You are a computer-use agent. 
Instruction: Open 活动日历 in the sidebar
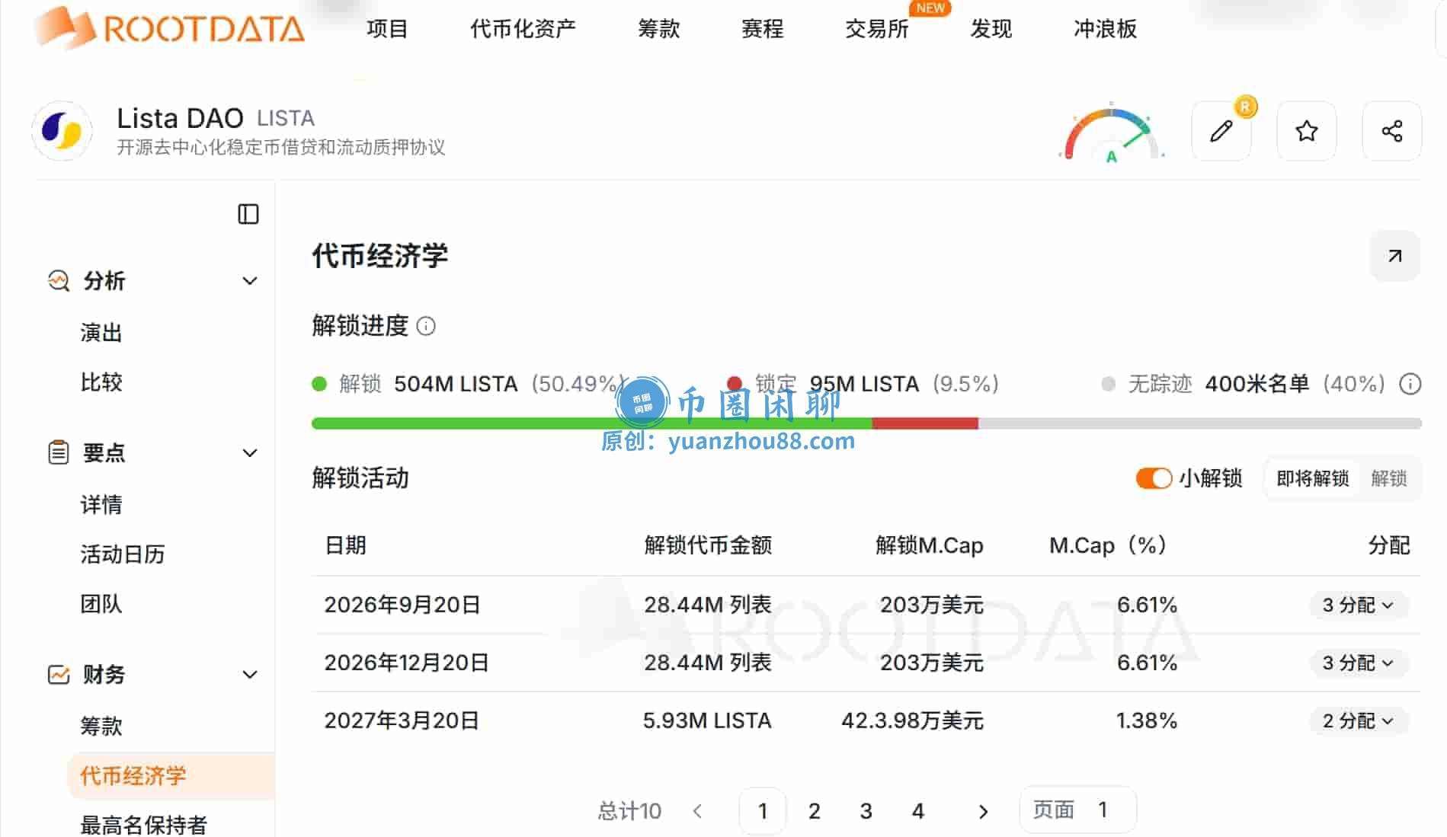point(123,554)
